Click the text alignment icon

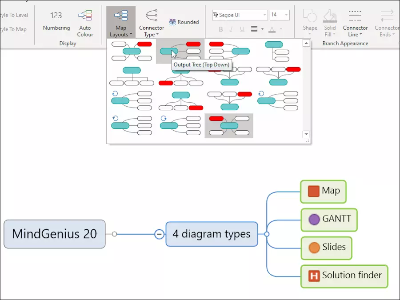pyautogui.click(x=254, y=30)
